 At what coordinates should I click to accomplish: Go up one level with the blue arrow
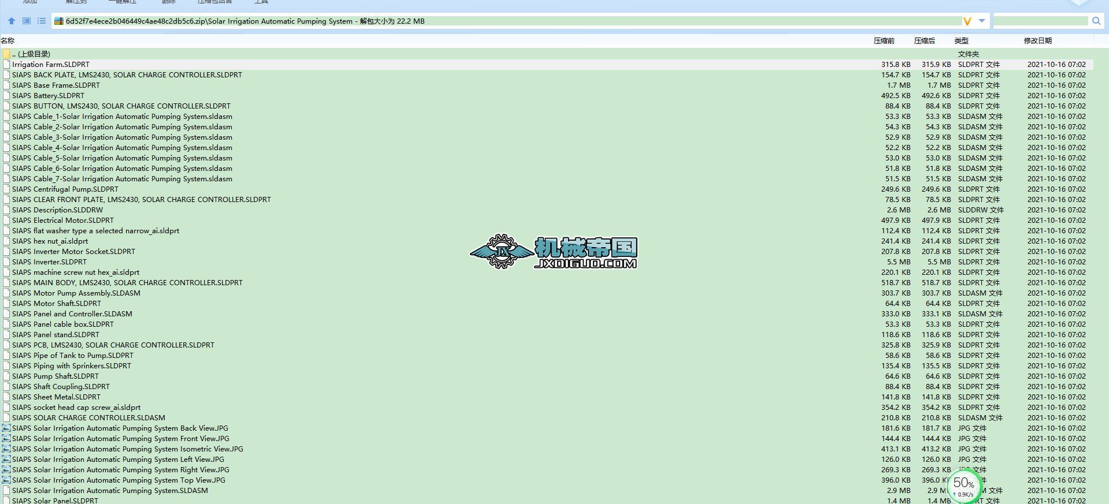tap(12, 21)
